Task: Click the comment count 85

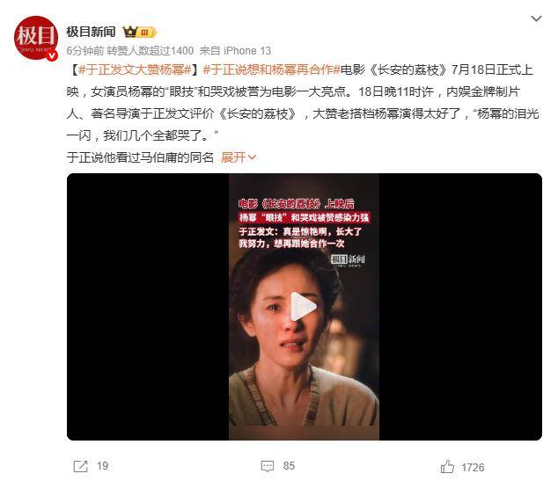Action: pos(289,466)
